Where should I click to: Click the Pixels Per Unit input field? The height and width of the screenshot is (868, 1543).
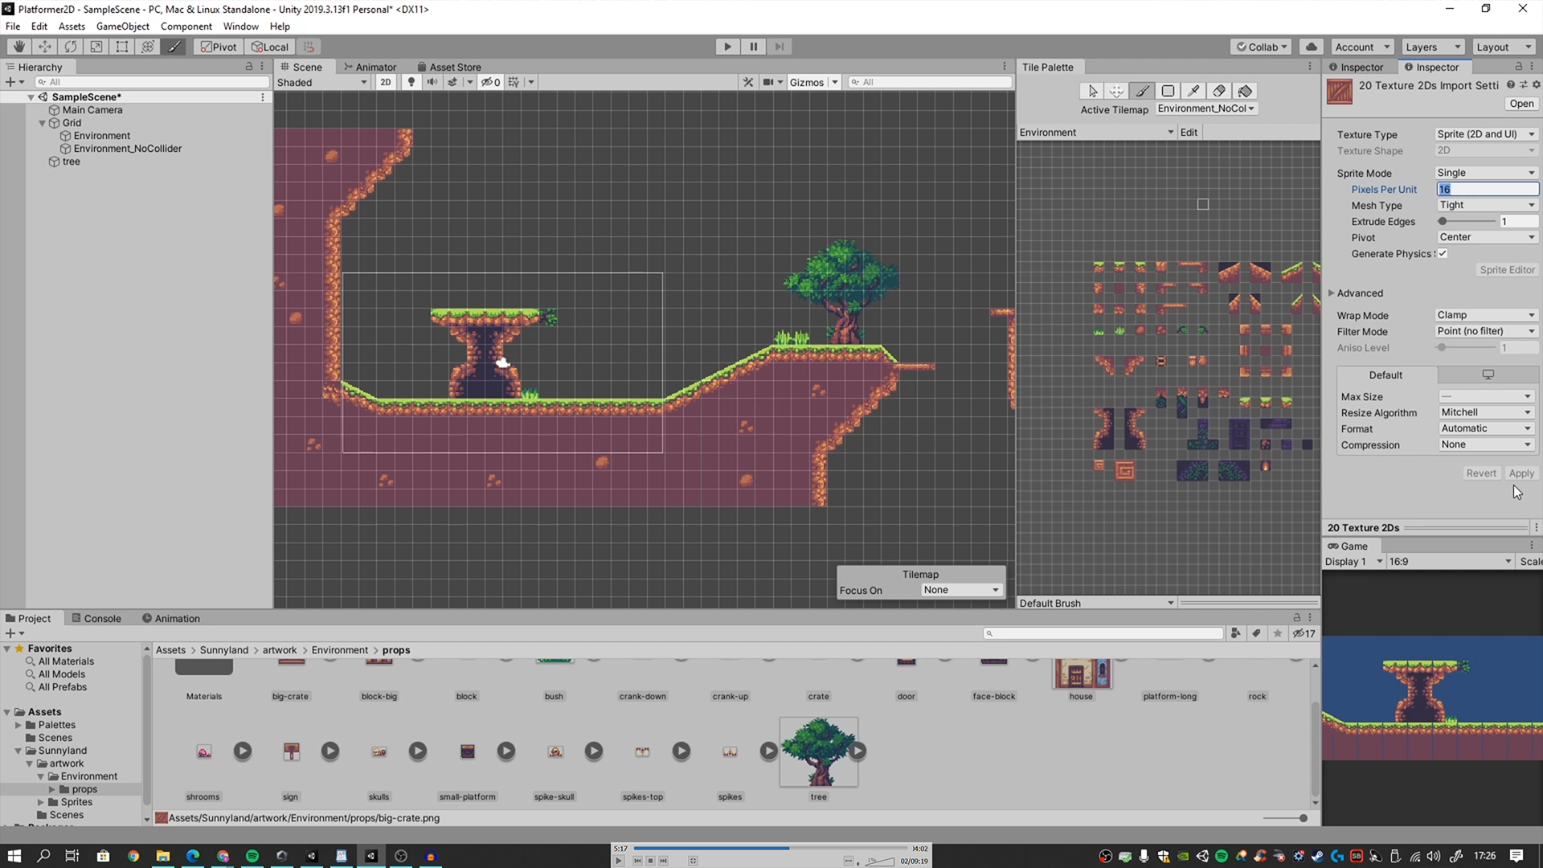coord(1484,189)
